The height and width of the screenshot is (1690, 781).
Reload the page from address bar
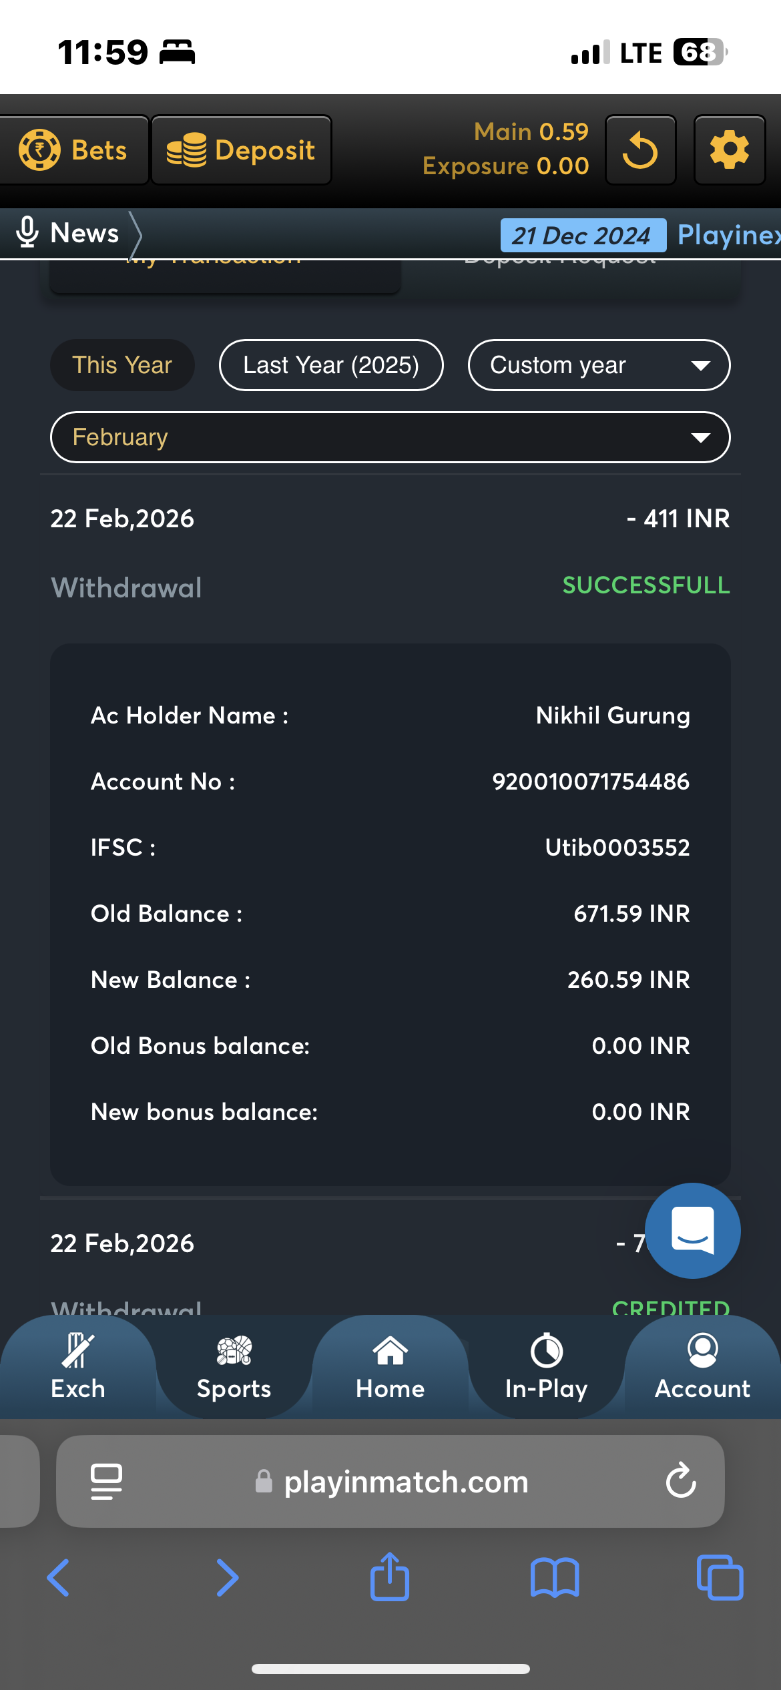point(681,1481)
